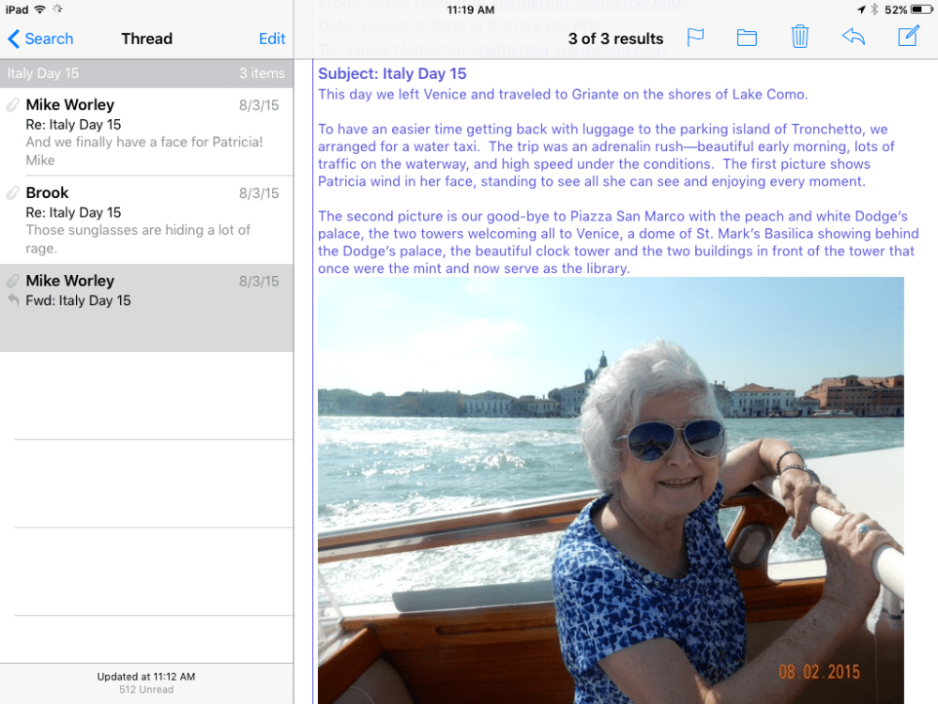Compose a new email message
The image size is (938, 704).
pos(907,38)
